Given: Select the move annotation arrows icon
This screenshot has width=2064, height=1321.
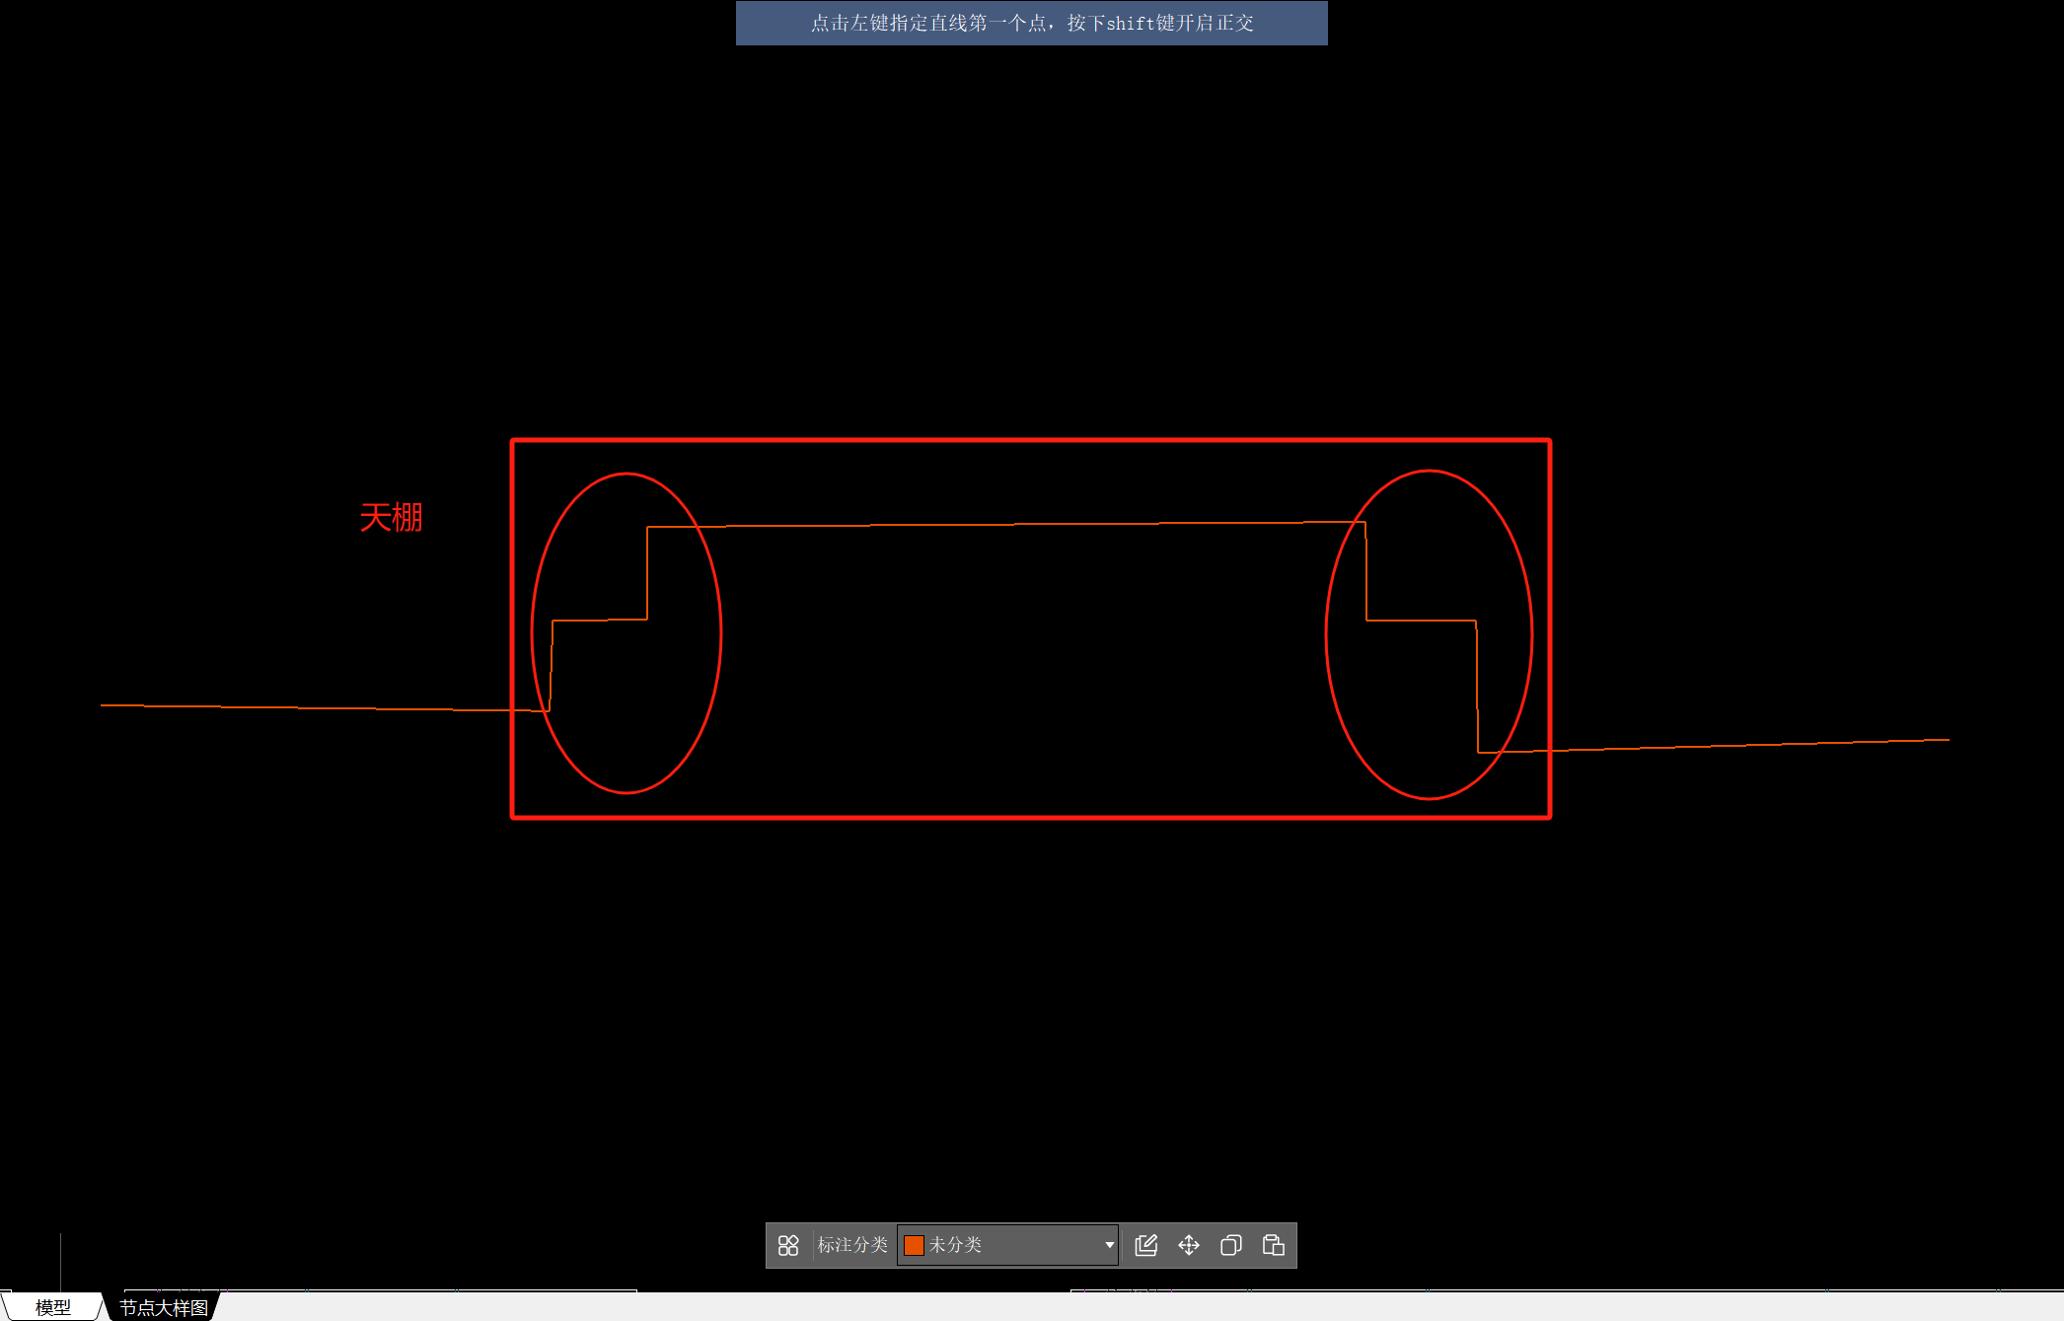Looking at the screenshot, I should point(1189,1245).
